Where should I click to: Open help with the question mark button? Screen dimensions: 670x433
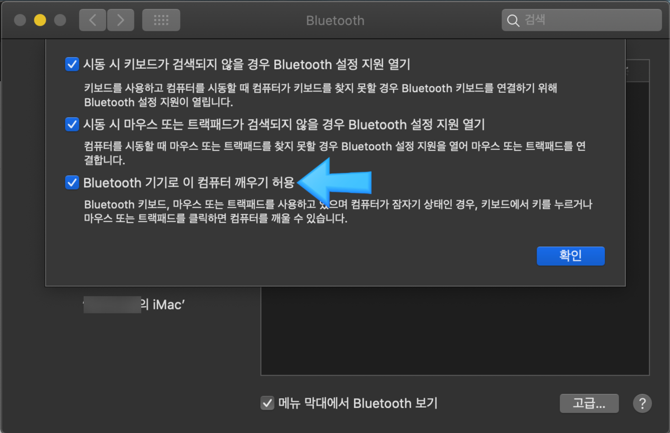(x=642, y=403)
